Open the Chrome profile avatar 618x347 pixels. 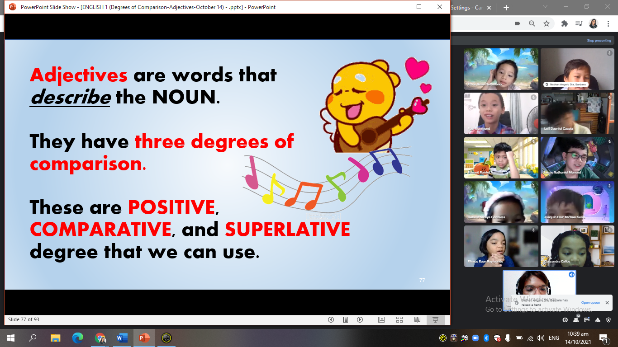point(594,23)
